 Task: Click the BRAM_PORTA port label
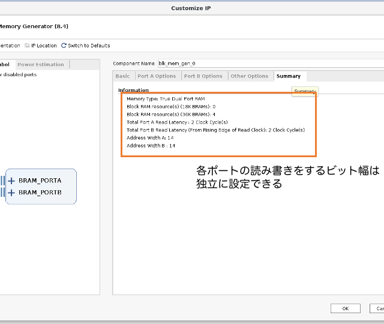pyautogui.click(x=40, y=181)
